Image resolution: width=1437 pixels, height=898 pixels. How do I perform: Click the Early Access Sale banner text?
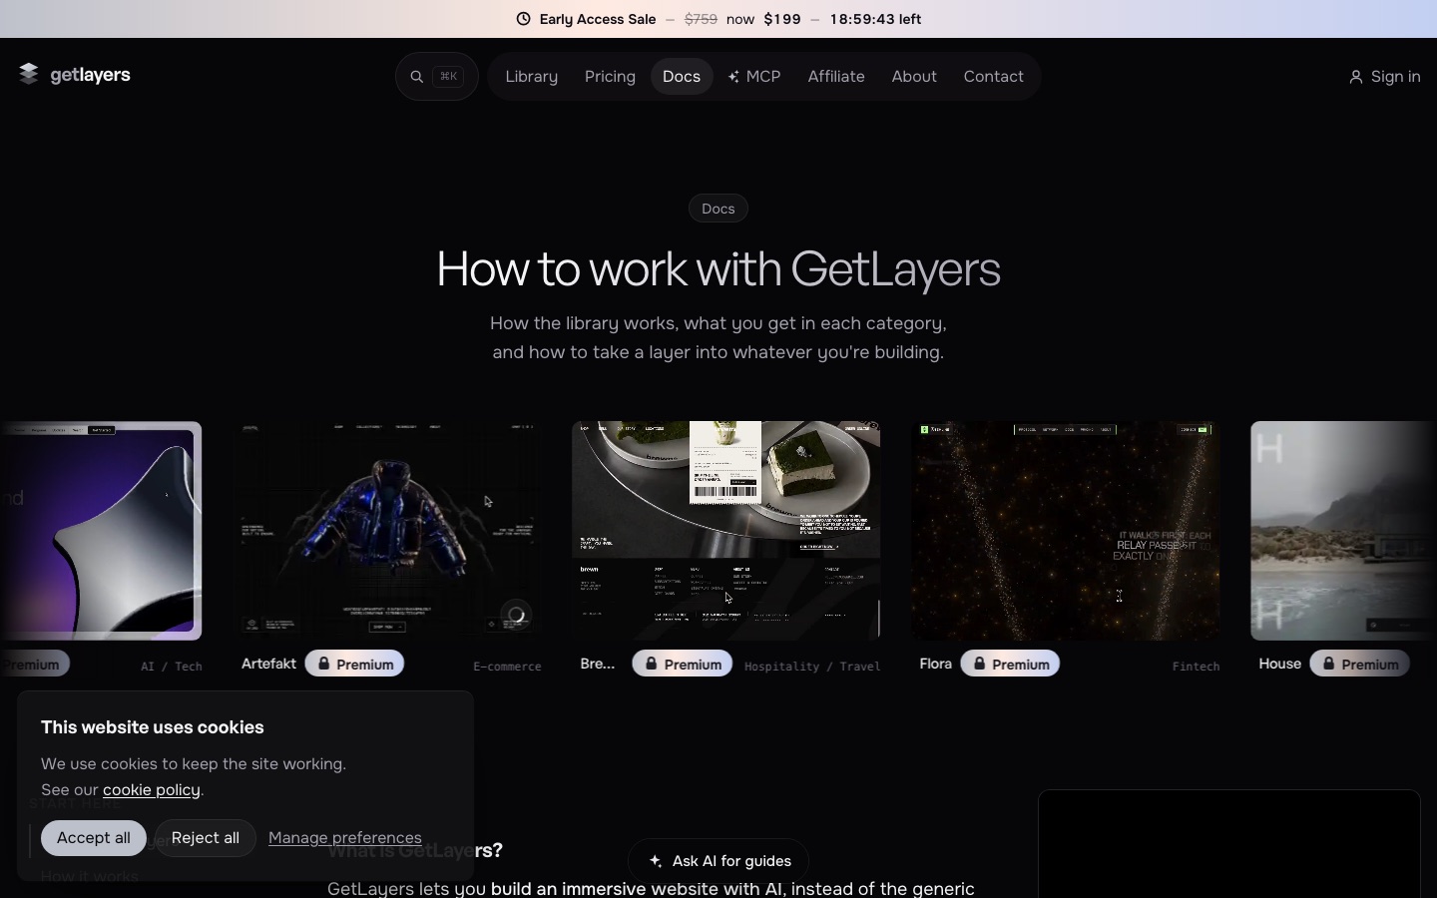(598, 19)
